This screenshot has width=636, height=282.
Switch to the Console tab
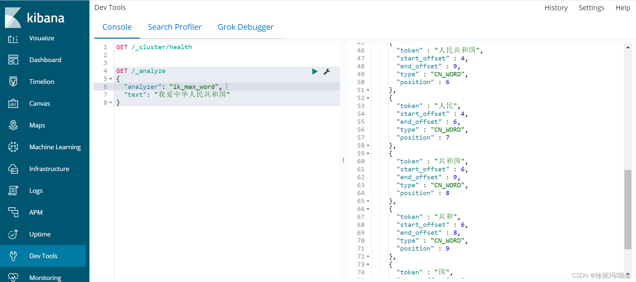tap(117, 27)
